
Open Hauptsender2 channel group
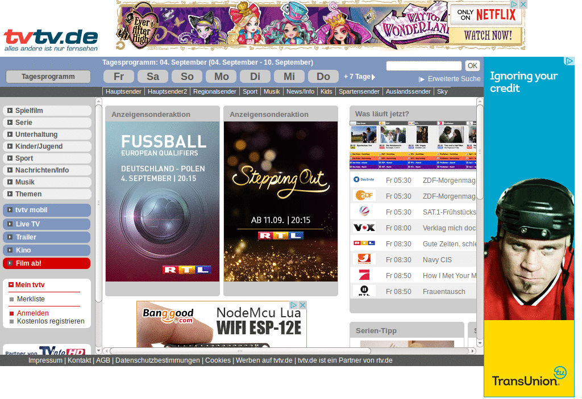pyautogui.click(x=168, y=91)
